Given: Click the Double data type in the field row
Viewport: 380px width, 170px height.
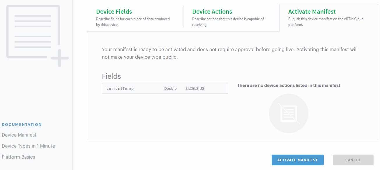Looking at the screenshot, I should point(170,89).
